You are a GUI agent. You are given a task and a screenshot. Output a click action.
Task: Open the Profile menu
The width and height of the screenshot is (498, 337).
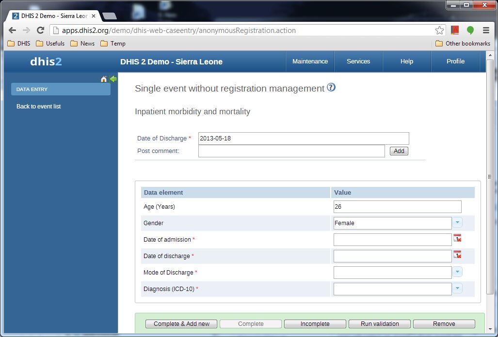coord(455,61)
